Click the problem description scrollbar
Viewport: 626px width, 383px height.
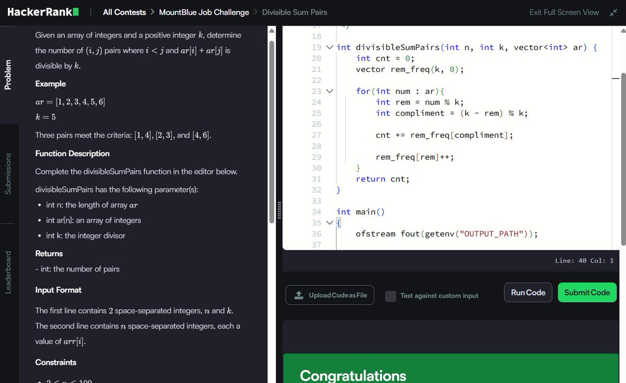tap(271, 133)
